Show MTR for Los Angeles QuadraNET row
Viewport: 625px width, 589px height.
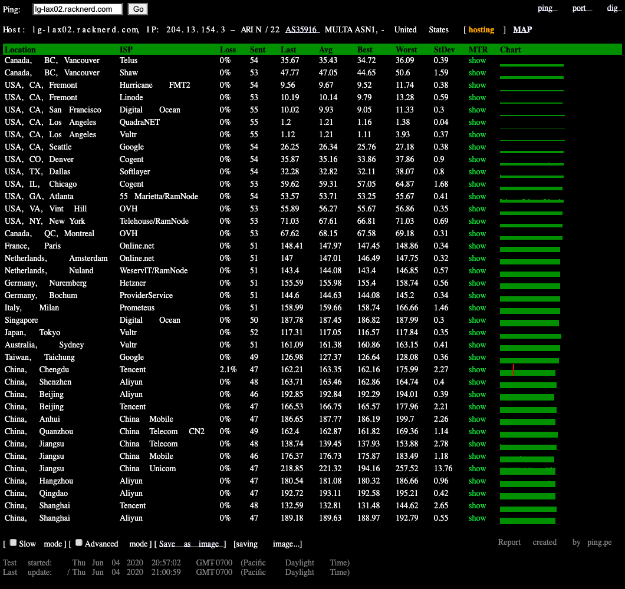coord(477,122)
